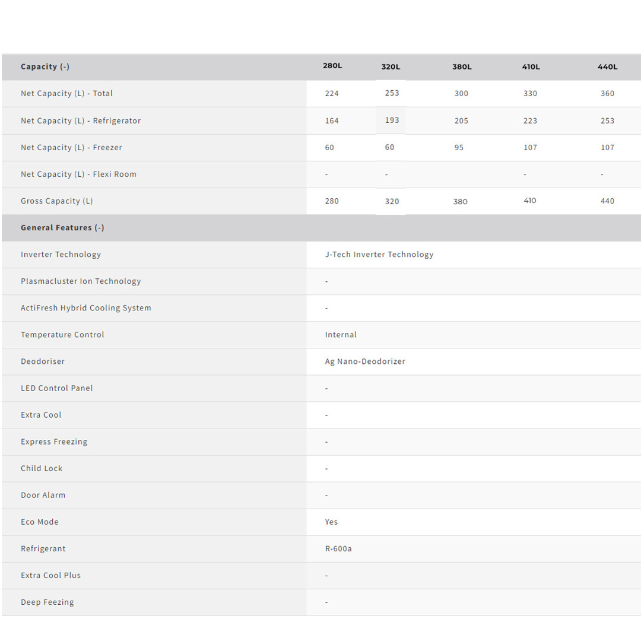Click the Ag Nano-Deodorizer value text

(365, 361)
